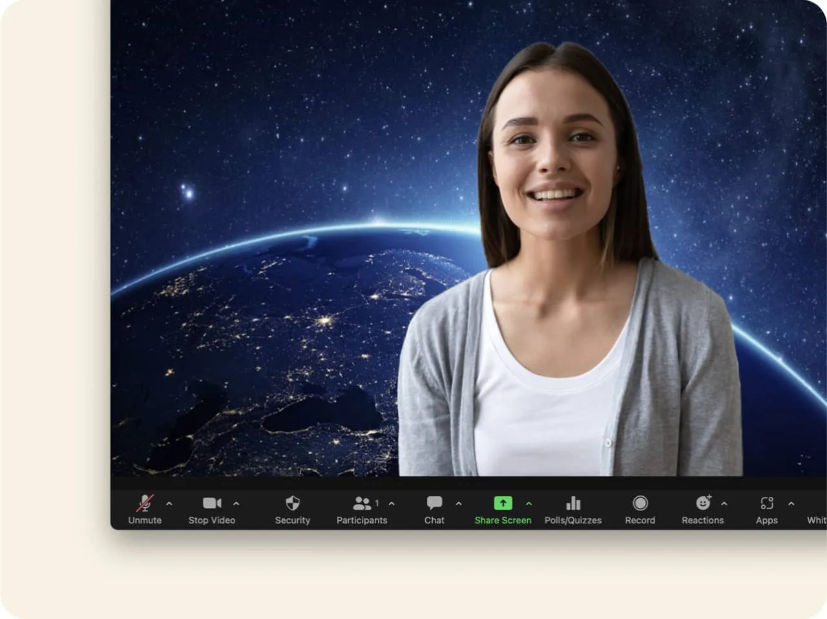Open the Participants panel icon

tap(362, 503)
